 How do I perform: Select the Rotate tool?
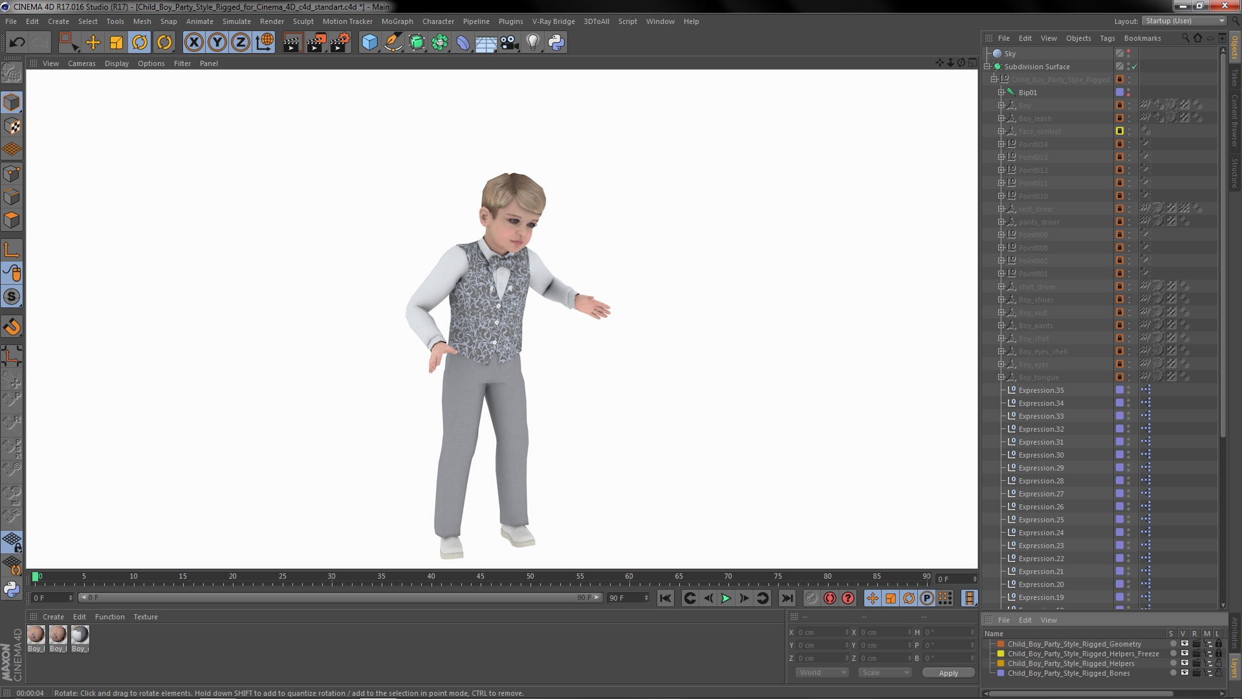(140, 43)
